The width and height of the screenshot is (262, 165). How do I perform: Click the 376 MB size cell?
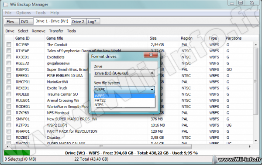157,119
